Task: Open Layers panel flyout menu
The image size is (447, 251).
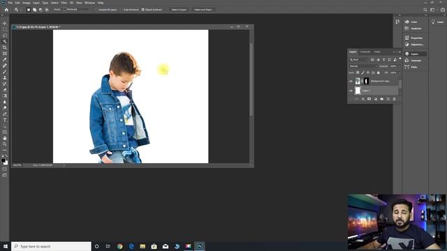Action: (400, 52)
